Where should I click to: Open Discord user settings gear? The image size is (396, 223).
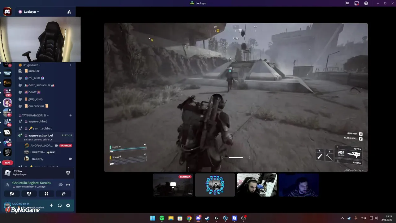click(68, 205)
